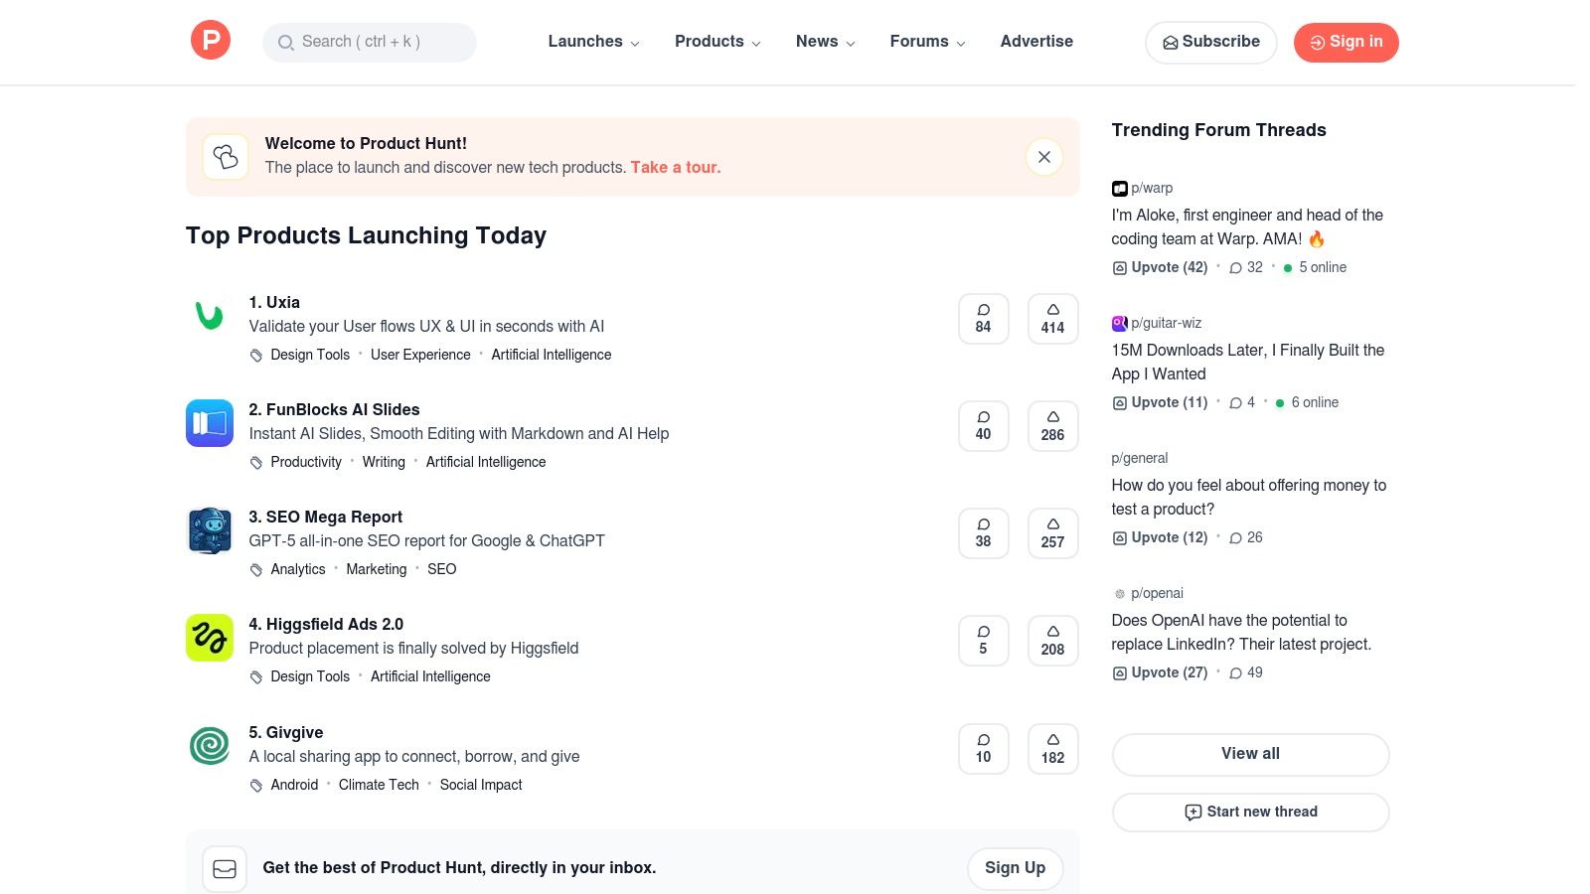
Task: Open the FunBlocks AI Slides logo
Action: 210,423
